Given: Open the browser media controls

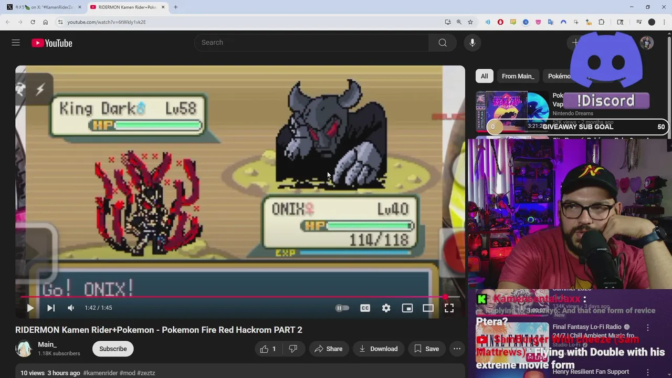Looking at the screenshot, I should point(639,22).
